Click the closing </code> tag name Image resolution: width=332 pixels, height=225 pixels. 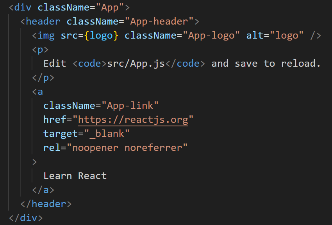click(188, 64)
